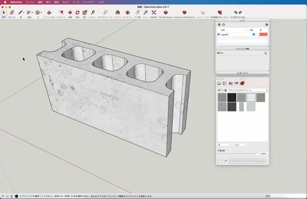The height and width of the screenshot is (199, 307).
Task: Open the ウィンドウ menu
Action: 88,2
